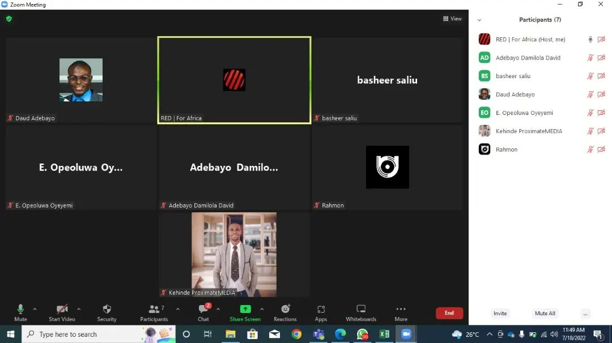Click video-off icon for Adebayo Damilola David

click(x=601, y=58)
